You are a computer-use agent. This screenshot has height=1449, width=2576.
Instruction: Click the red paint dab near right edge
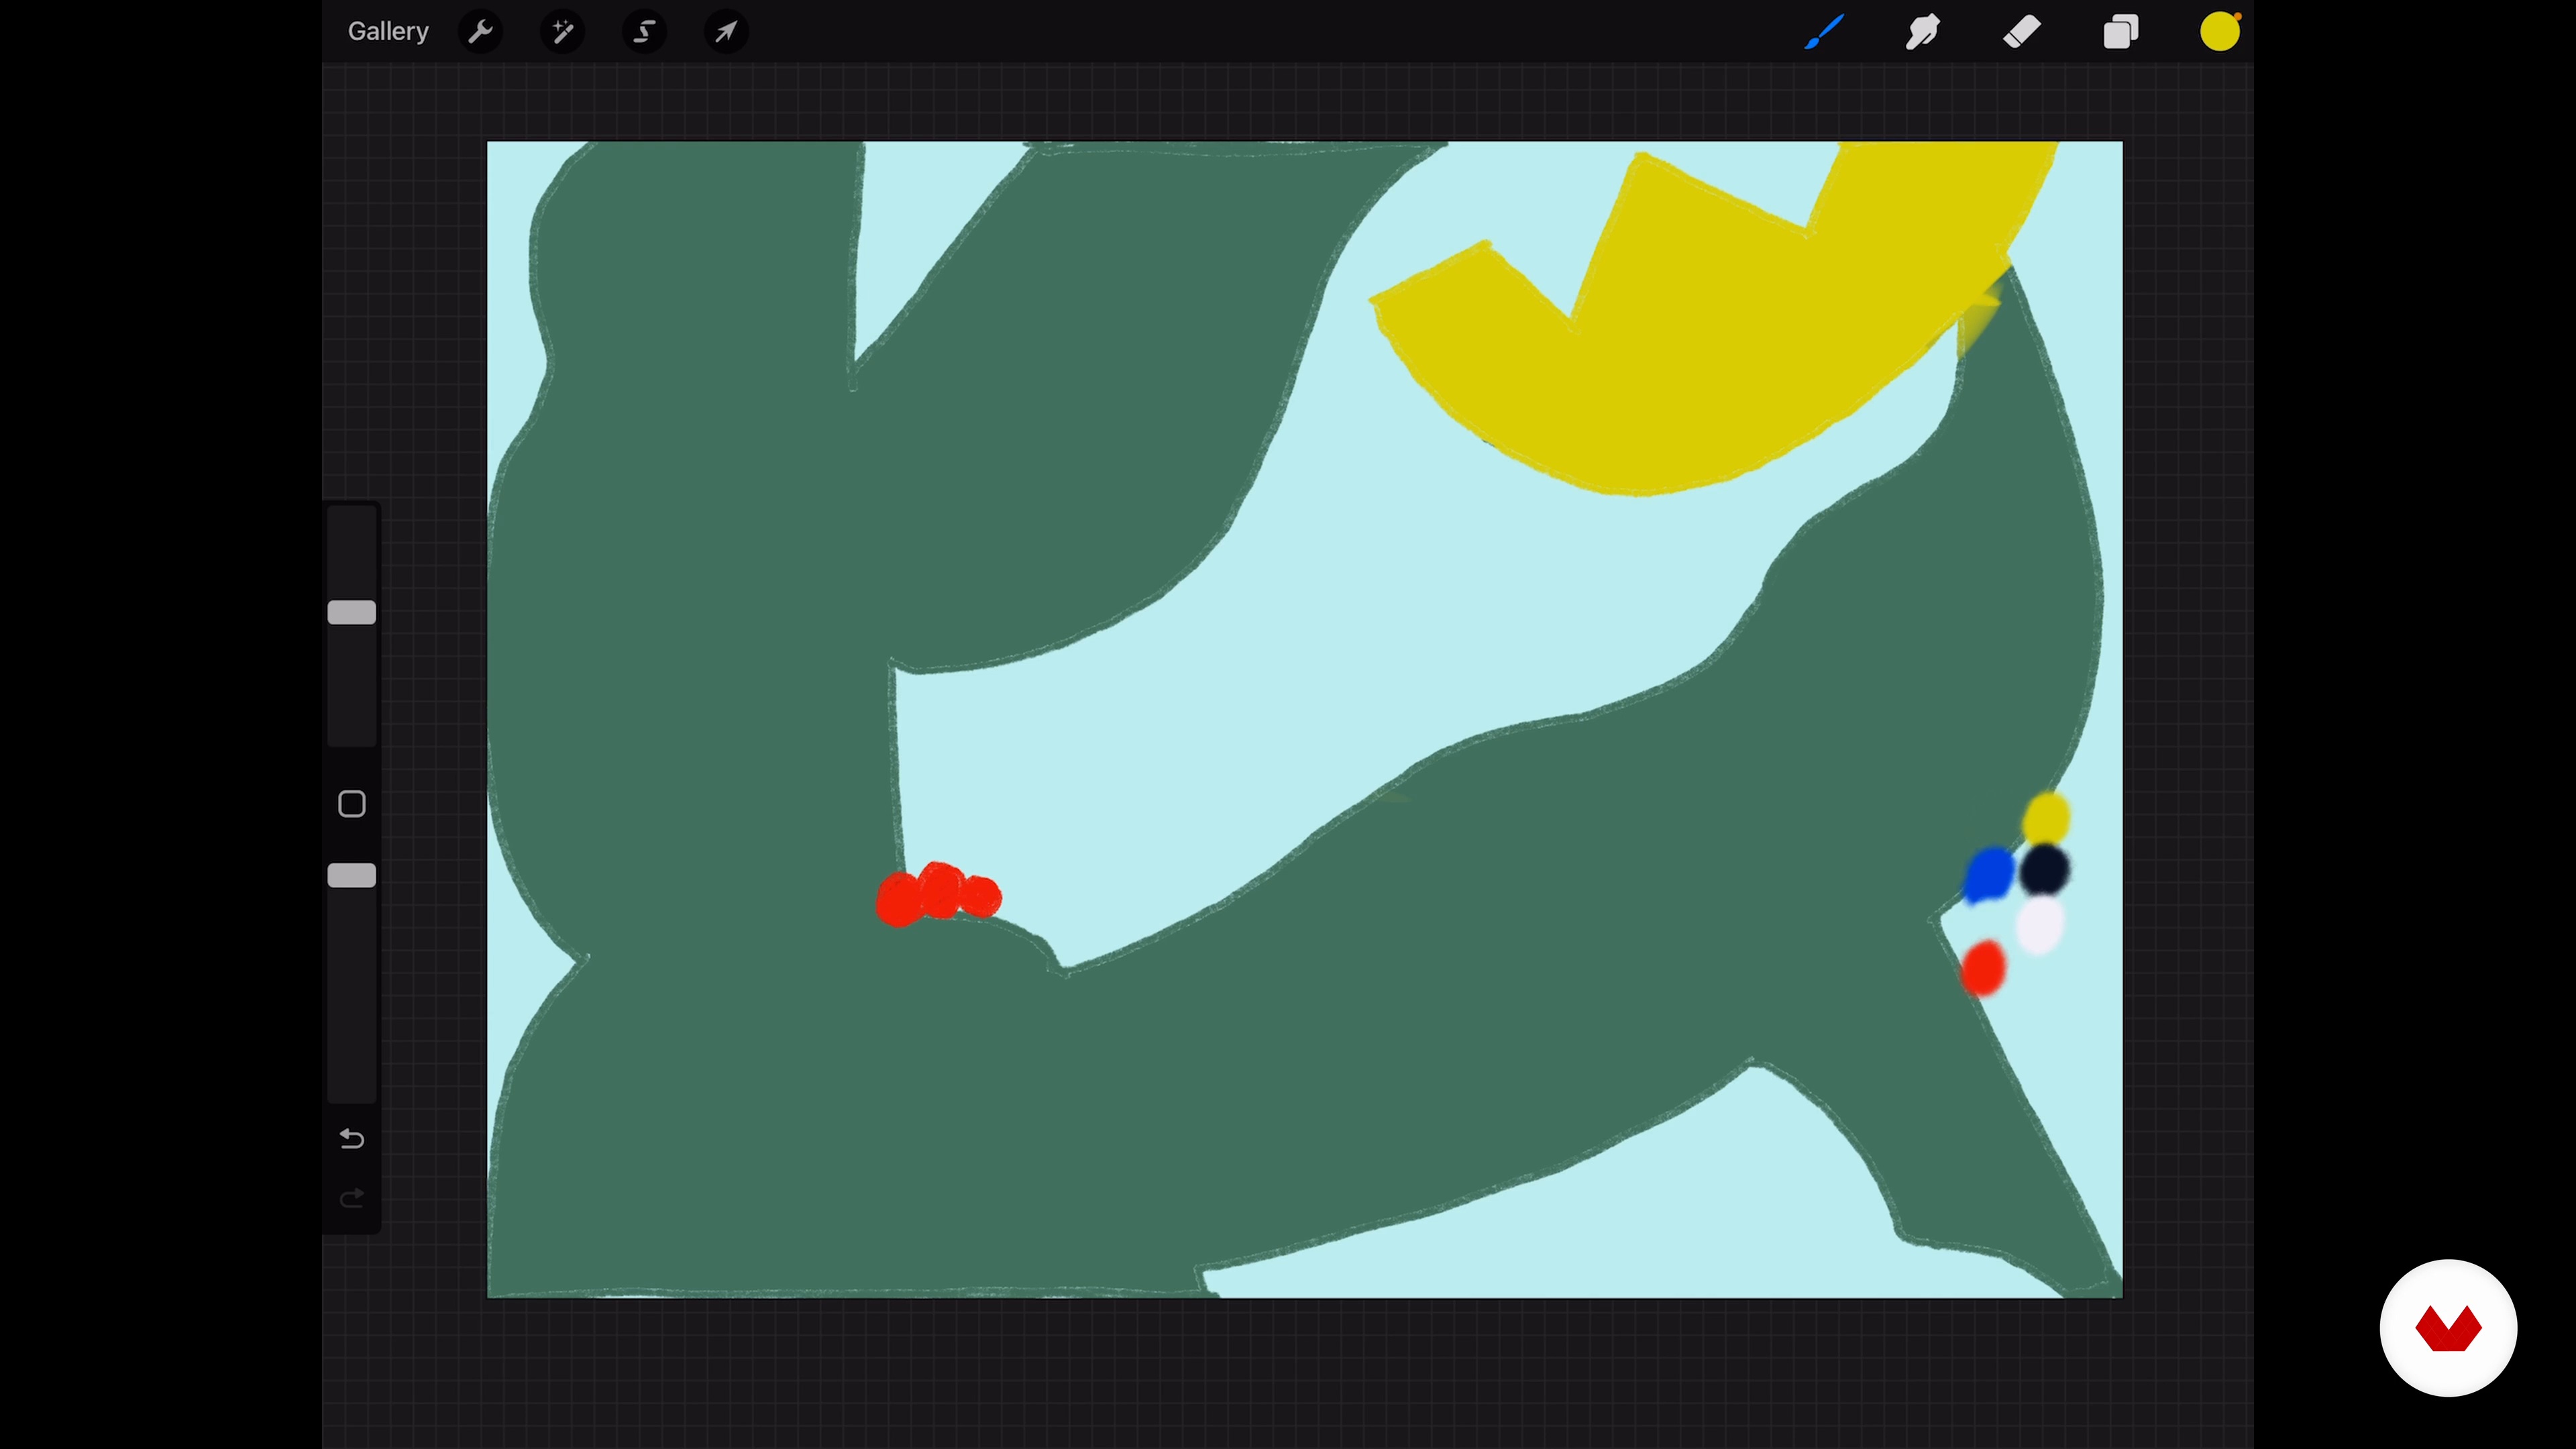click(1983, 968)
